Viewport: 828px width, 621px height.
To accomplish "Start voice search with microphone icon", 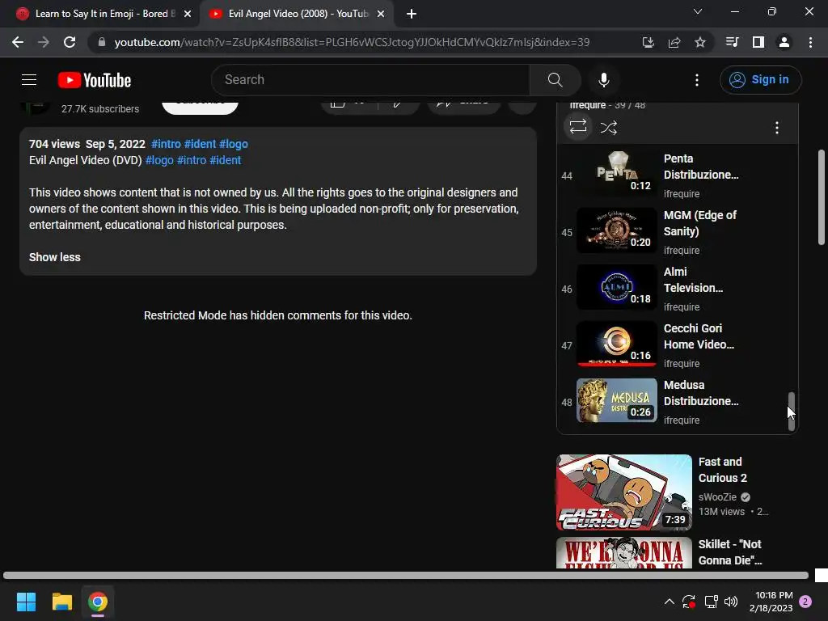I will click(x=603, y=80).
